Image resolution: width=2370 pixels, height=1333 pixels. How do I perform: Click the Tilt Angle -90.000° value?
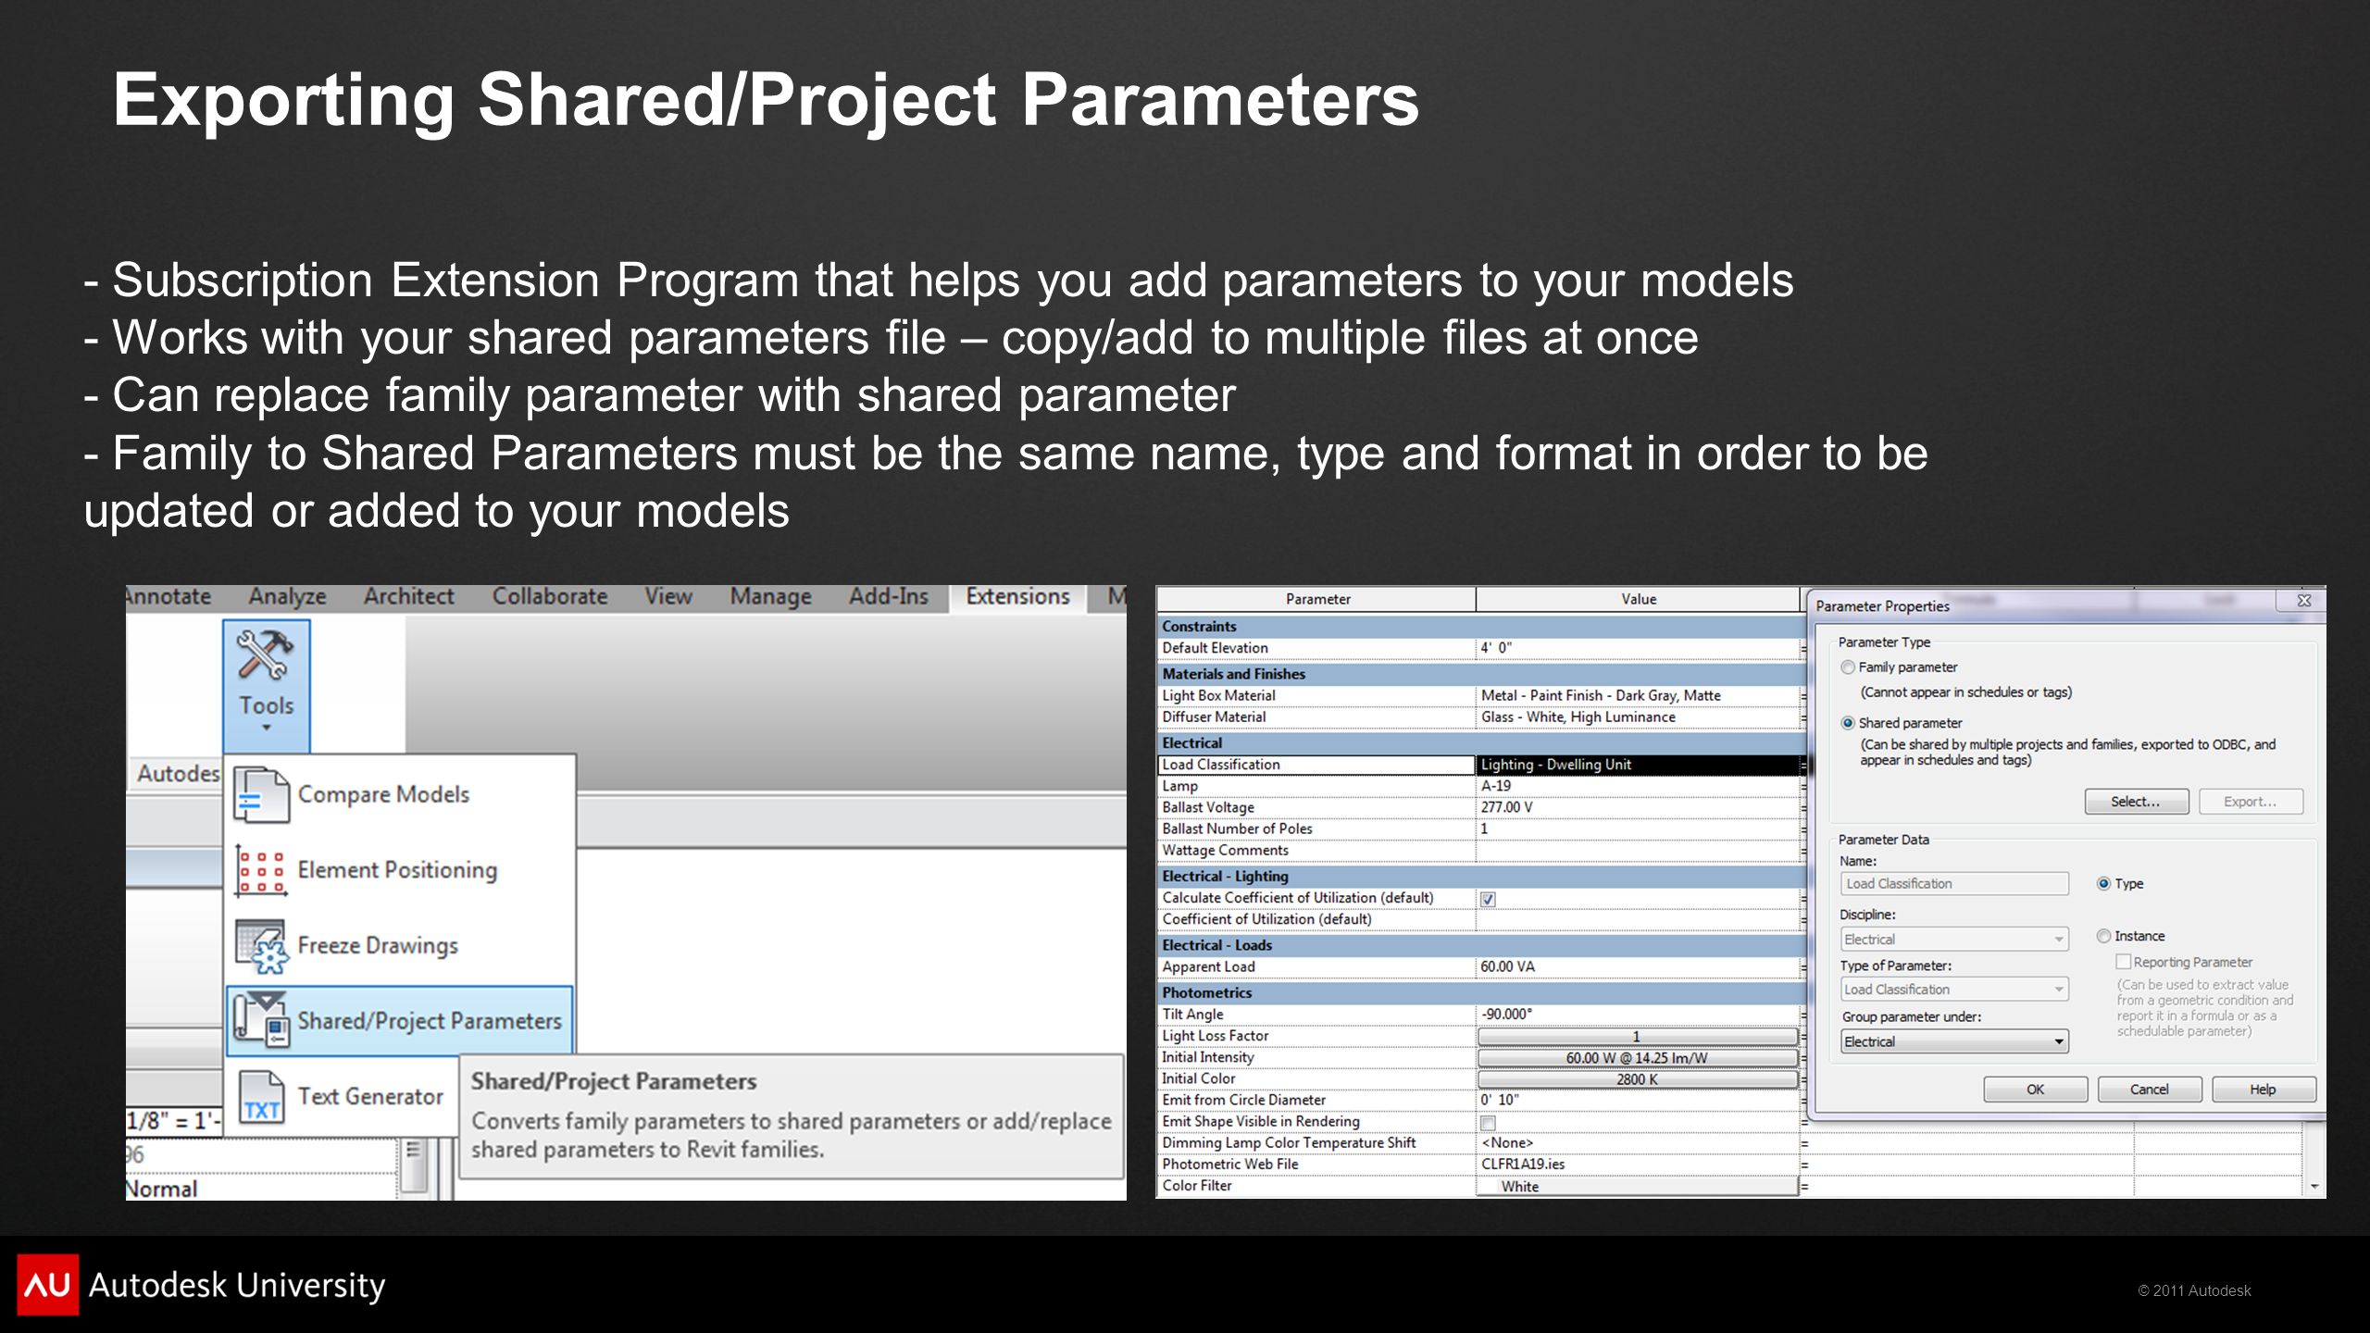(1637, 1015)
